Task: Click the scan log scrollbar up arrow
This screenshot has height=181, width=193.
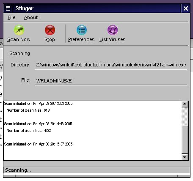Action: 185,104
